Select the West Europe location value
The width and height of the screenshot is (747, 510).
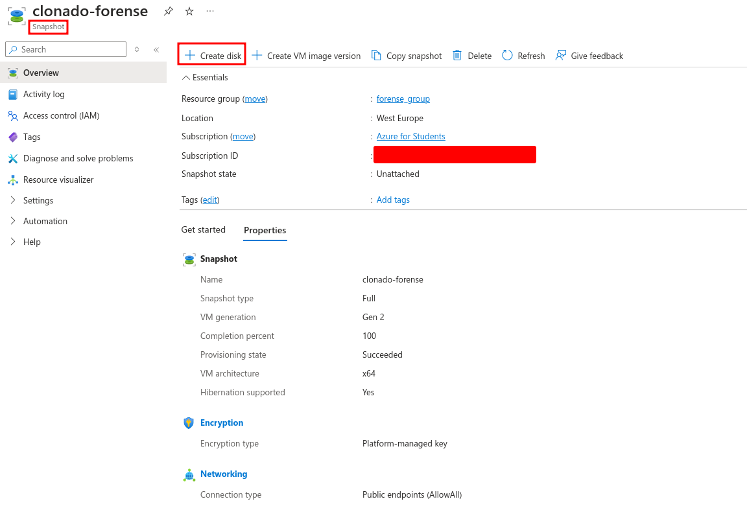point(399,118)
